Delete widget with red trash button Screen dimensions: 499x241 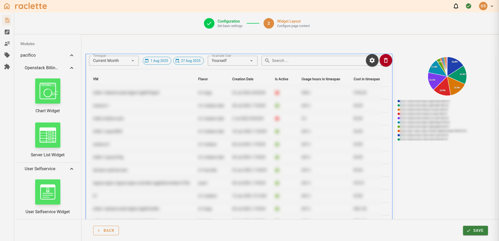386,61
